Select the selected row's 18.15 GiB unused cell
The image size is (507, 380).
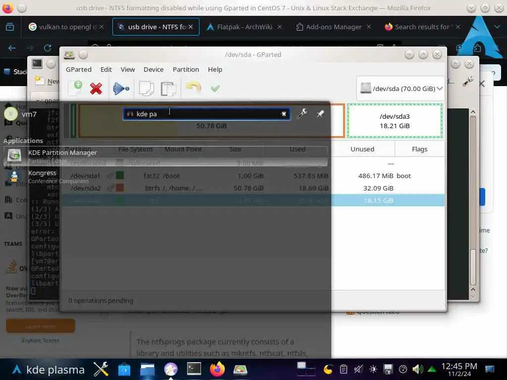[x=378, y=200]
